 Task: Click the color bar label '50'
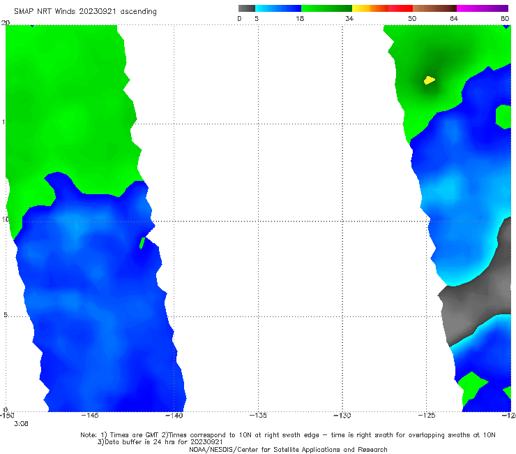point(412,18)
